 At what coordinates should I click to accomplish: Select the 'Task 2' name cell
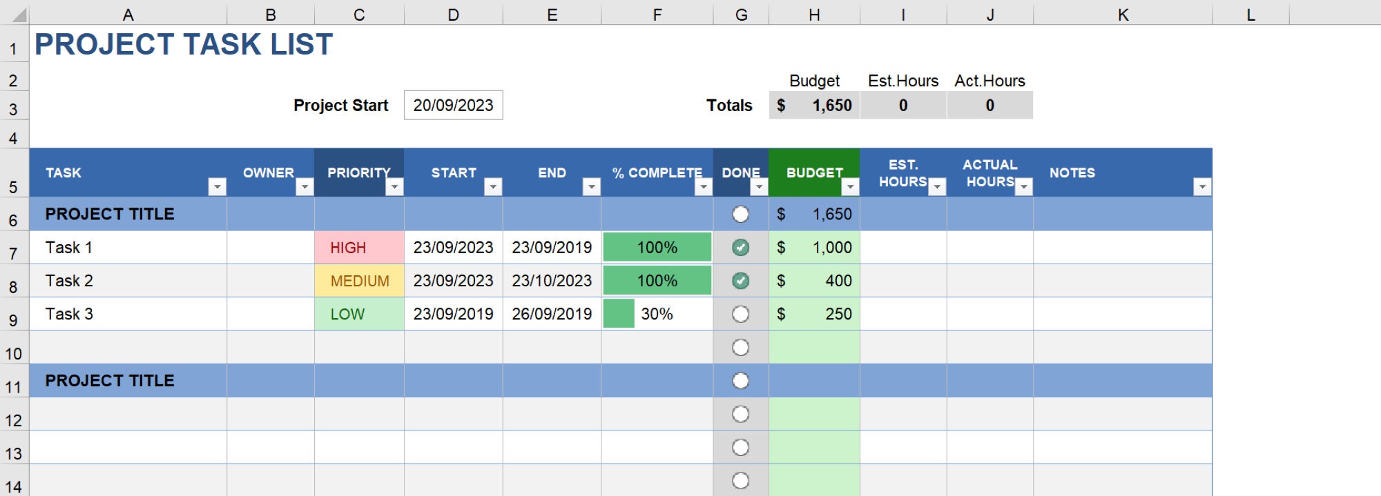point(128,281)
